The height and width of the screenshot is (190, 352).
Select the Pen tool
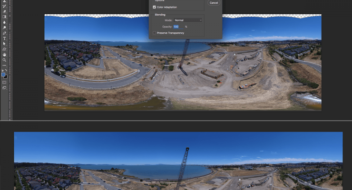[x=4, y=33]
